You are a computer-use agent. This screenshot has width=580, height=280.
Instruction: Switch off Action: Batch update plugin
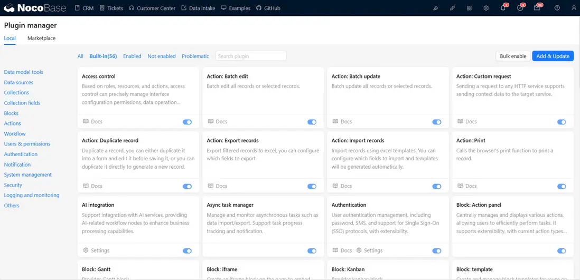point(437,122)
